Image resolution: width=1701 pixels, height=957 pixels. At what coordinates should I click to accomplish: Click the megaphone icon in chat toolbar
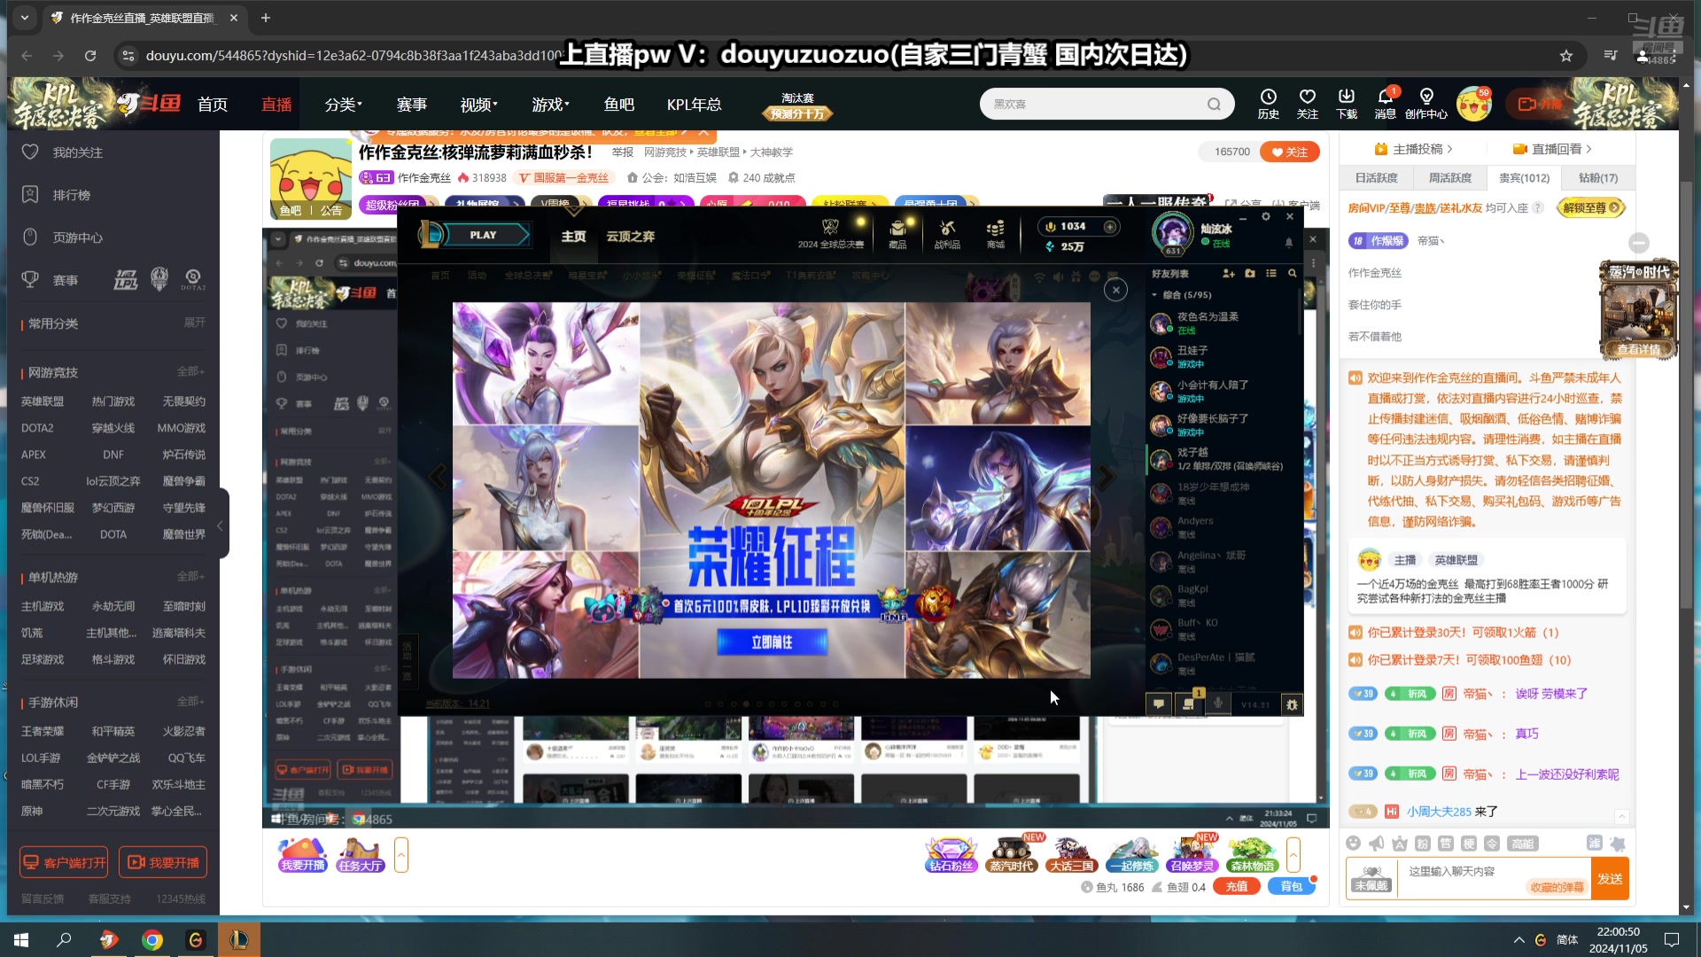point(1376,844)
